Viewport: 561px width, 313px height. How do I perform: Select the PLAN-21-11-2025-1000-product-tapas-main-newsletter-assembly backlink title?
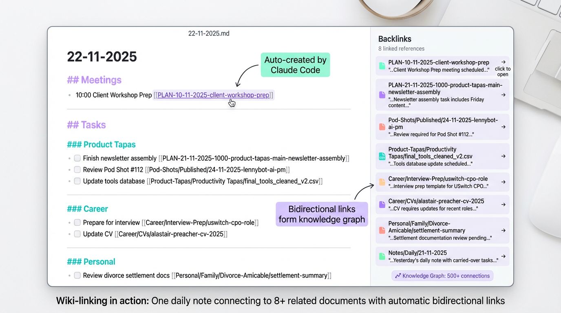point(446,88)
